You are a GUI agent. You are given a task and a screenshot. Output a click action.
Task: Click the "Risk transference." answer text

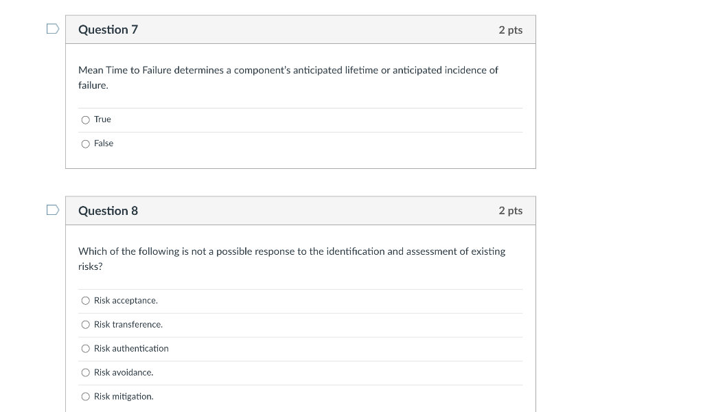pyautogui.click(x=128, y=325)
